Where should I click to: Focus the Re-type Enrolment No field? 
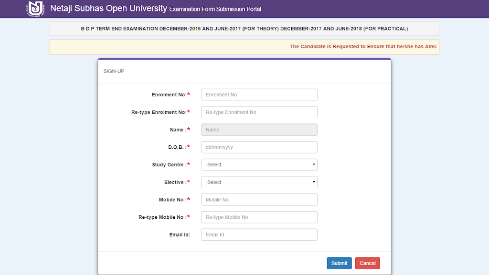[259, 112]
